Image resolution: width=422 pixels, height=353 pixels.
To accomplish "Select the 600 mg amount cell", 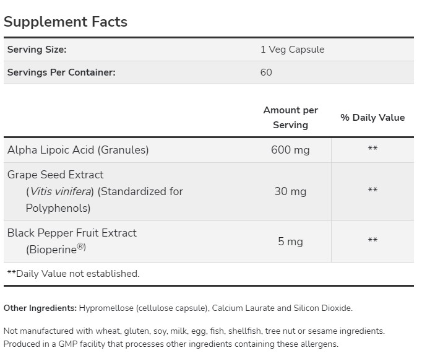I will (290, 150).
